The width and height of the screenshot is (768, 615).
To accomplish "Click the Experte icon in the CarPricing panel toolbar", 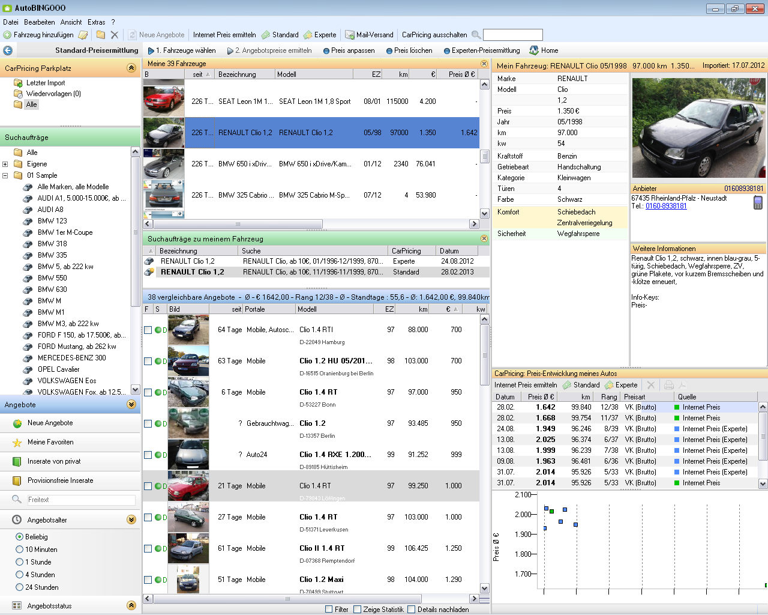I will point(609,385).
